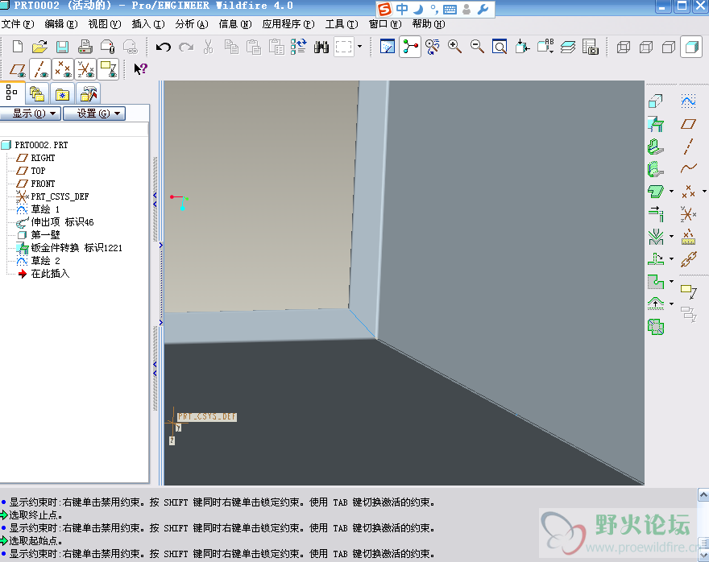
Task: Switch to hidden line display mode
Action: [x=646, y=47]
